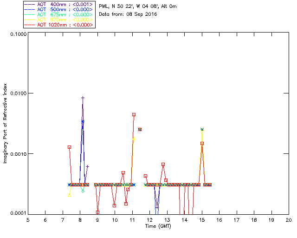The width and height of the screenshot is (297, 238).
Task: Click the AOT 675nm legend entry
Action: pyautogui.click(x=59, y=14)
